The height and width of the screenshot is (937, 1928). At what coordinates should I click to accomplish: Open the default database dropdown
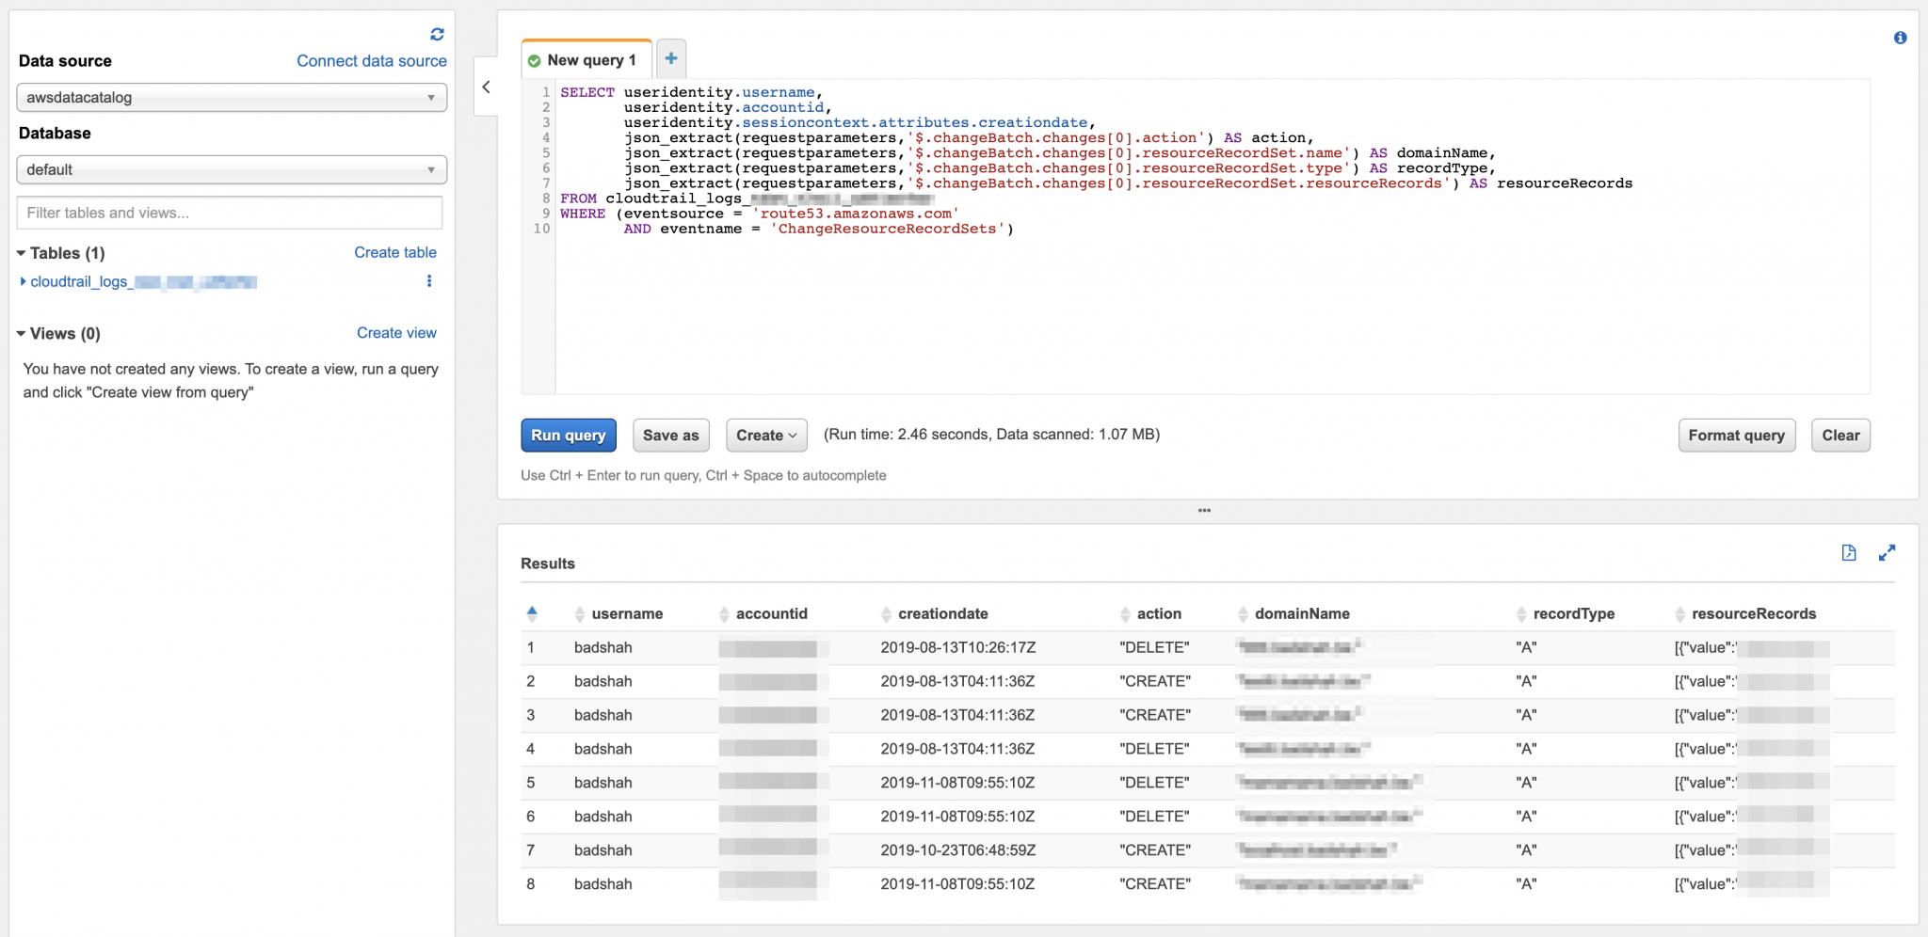tap(232, 170)
